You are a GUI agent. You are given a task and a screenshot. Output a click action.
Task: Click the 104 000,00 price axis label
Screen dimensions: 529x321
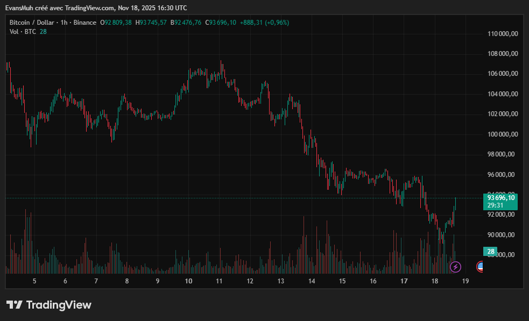[503, 94]
